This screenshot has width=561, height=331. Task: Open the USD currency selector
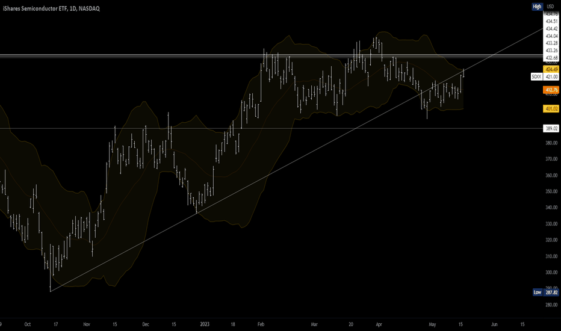550,7
